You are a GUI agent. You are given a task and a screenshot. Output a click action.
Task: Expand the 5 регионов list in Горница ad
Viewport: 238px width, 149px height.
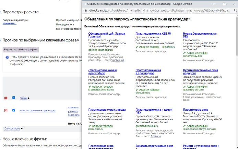click(118, 60)
